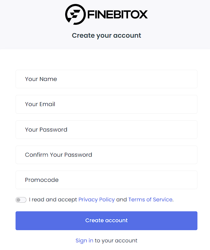Image resolution: width=210 pixels, height=250 pixels.
Task: Click into the Your Email field
Action: pyautogui.click(x=126, y=104)
